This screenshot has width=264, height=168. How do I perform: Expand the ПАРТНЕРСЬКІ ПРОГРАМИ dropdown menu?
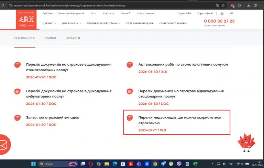(x=104, y=23)
